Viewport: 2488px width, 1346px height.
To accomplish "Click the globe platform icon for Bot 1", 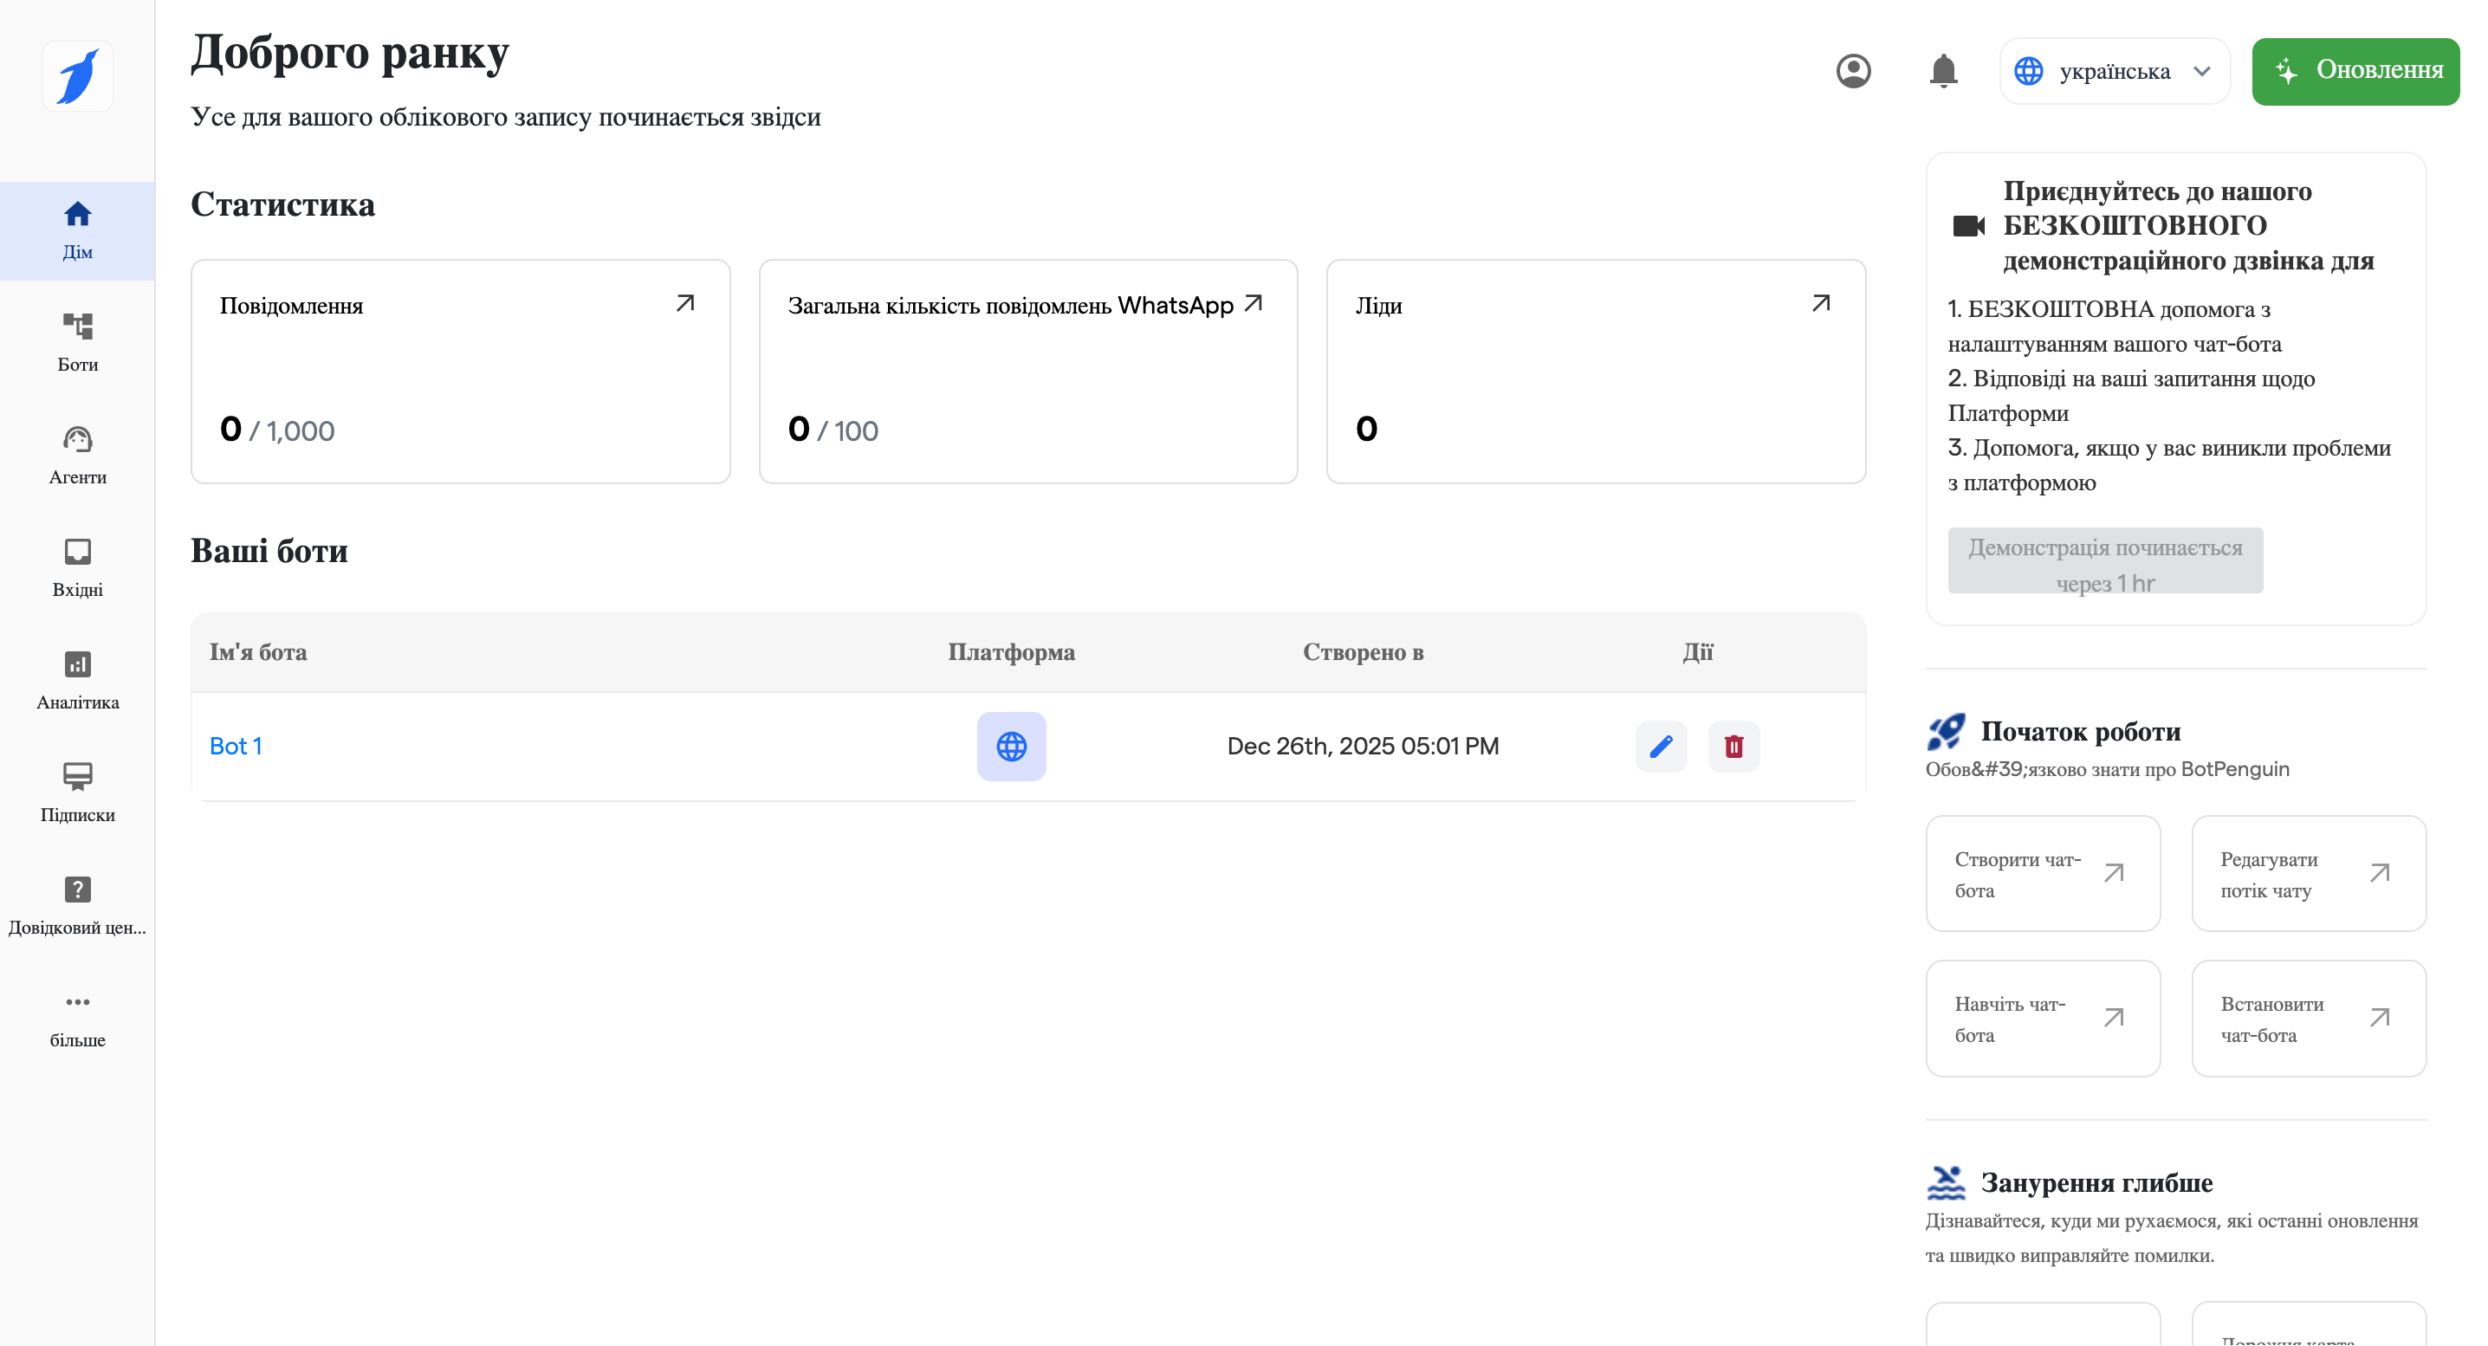I will click(1010, 746).
